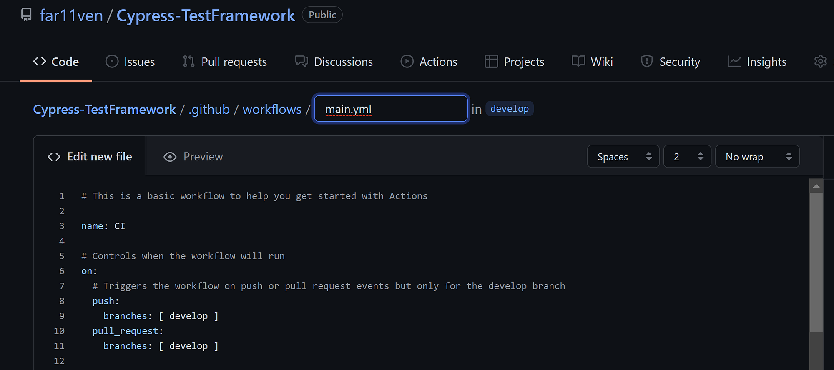
Task: Open the .github folder breadcrumb
Action: (209, 109)
